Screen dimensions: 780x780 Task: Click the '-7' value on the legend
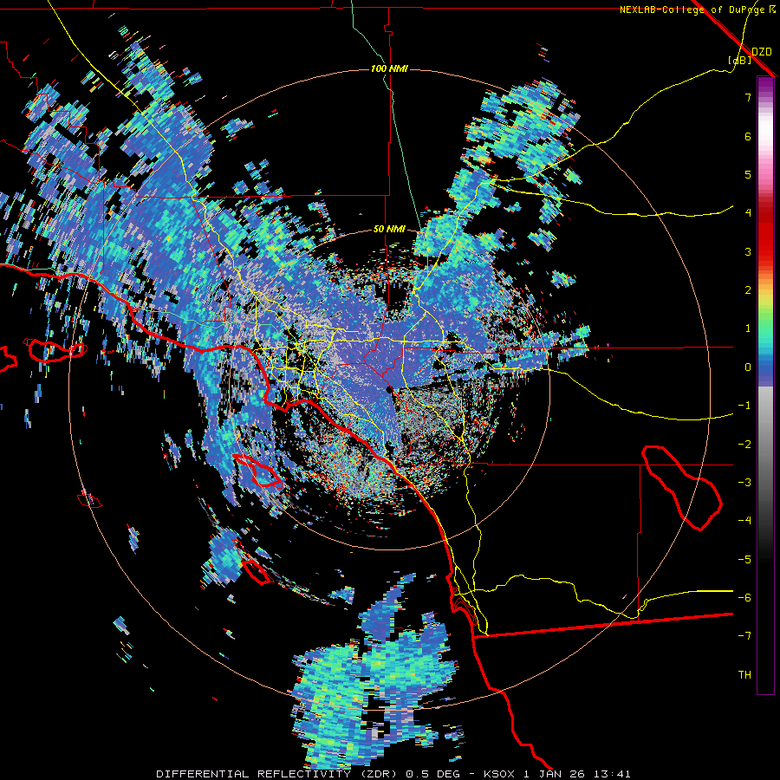[744, 636]
